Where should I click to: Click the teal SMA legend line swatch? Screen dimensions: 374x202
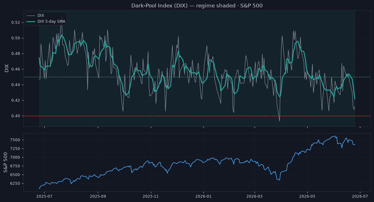31,21
